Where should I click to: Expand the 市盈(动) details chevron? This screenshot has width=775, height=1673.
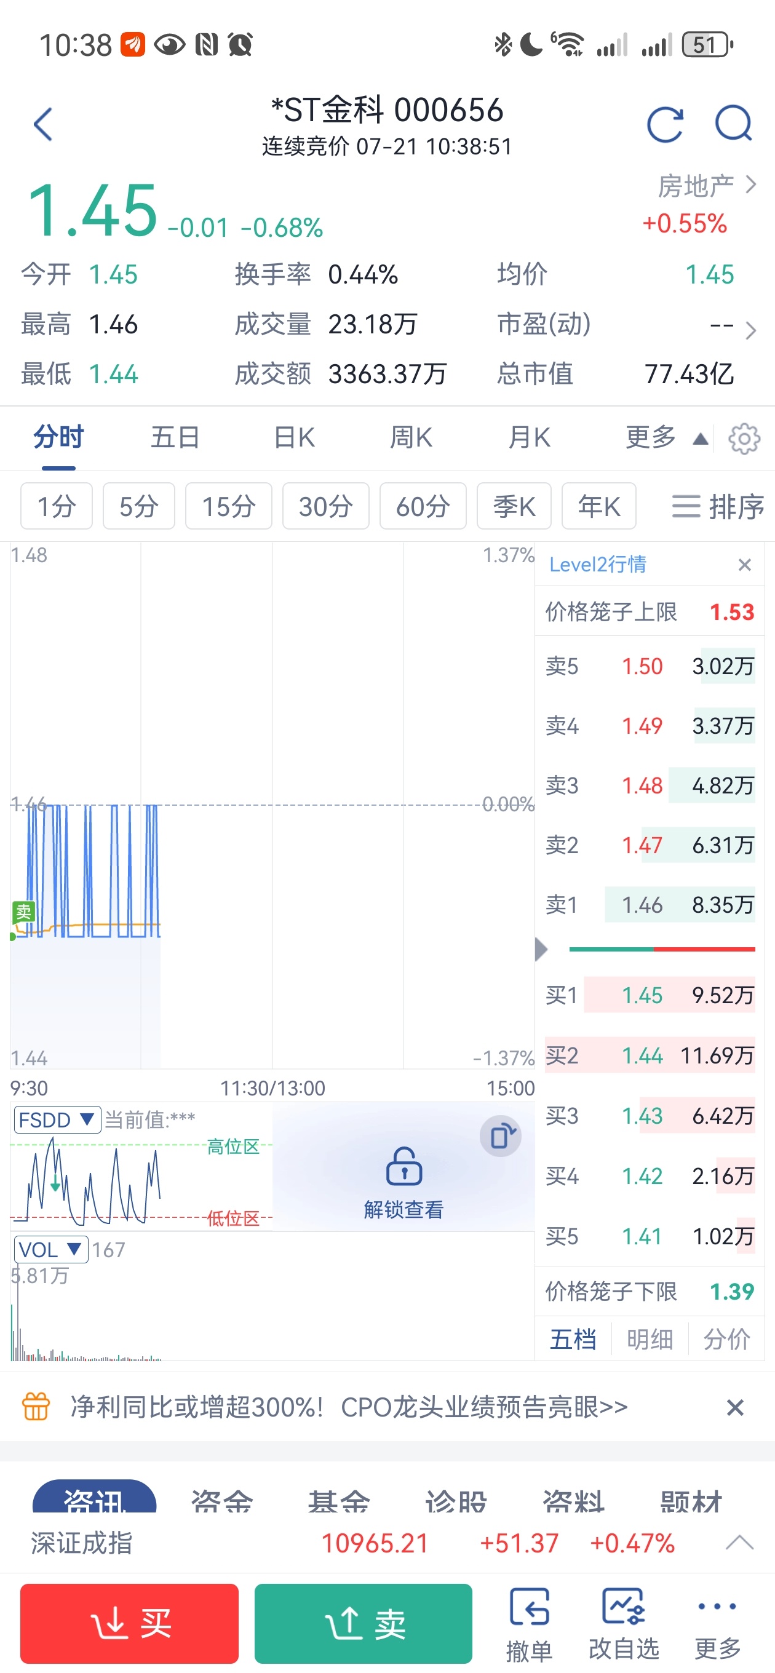[750, 330]
